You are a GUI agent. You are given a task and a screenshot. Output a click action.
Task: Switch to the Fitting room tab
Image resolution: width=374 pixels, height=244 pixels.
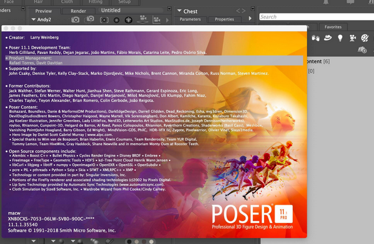(x=95, y=2)
